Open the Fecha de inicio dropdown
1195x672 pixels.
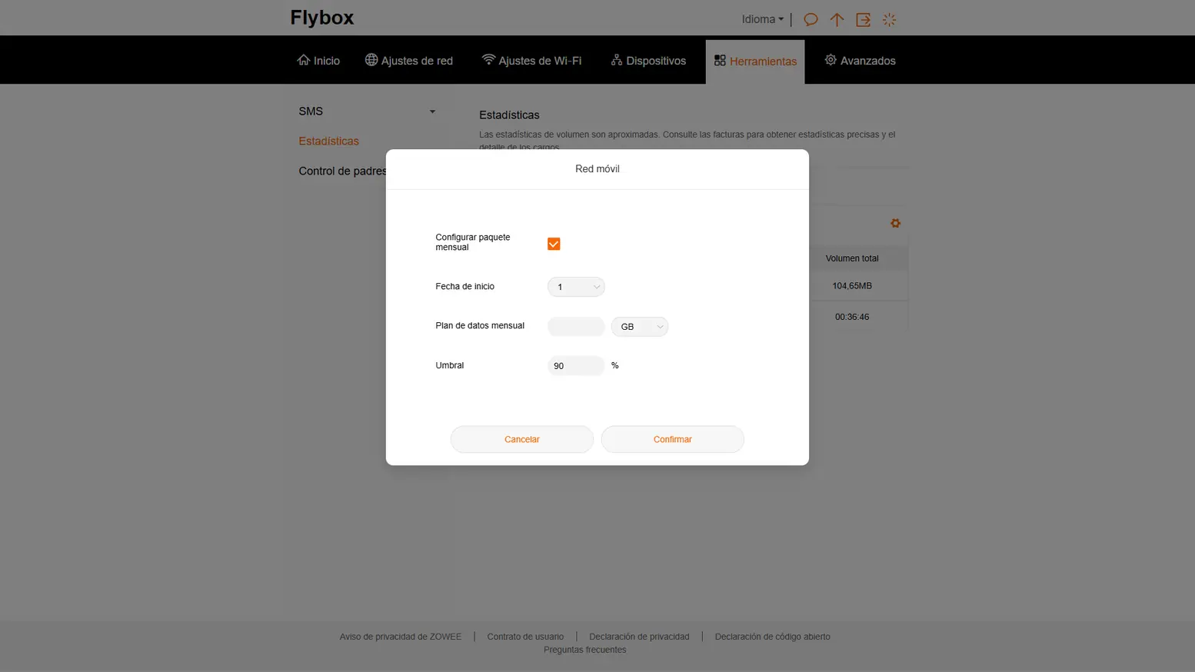point(576,287)
